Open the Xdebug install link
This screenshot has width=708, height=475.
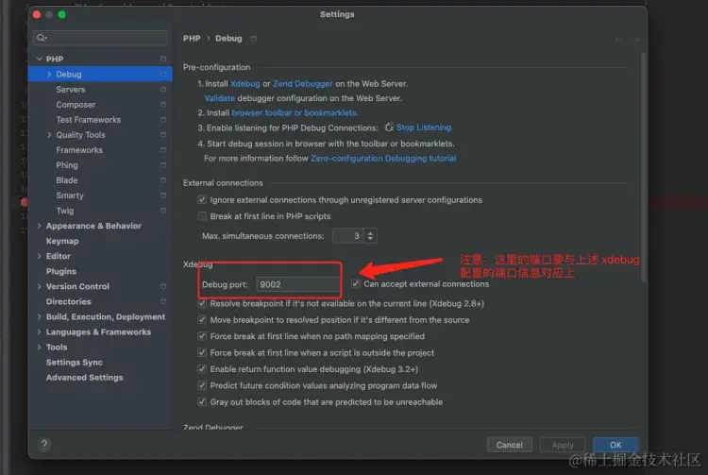pyautogui.click(x=245, y=83)
